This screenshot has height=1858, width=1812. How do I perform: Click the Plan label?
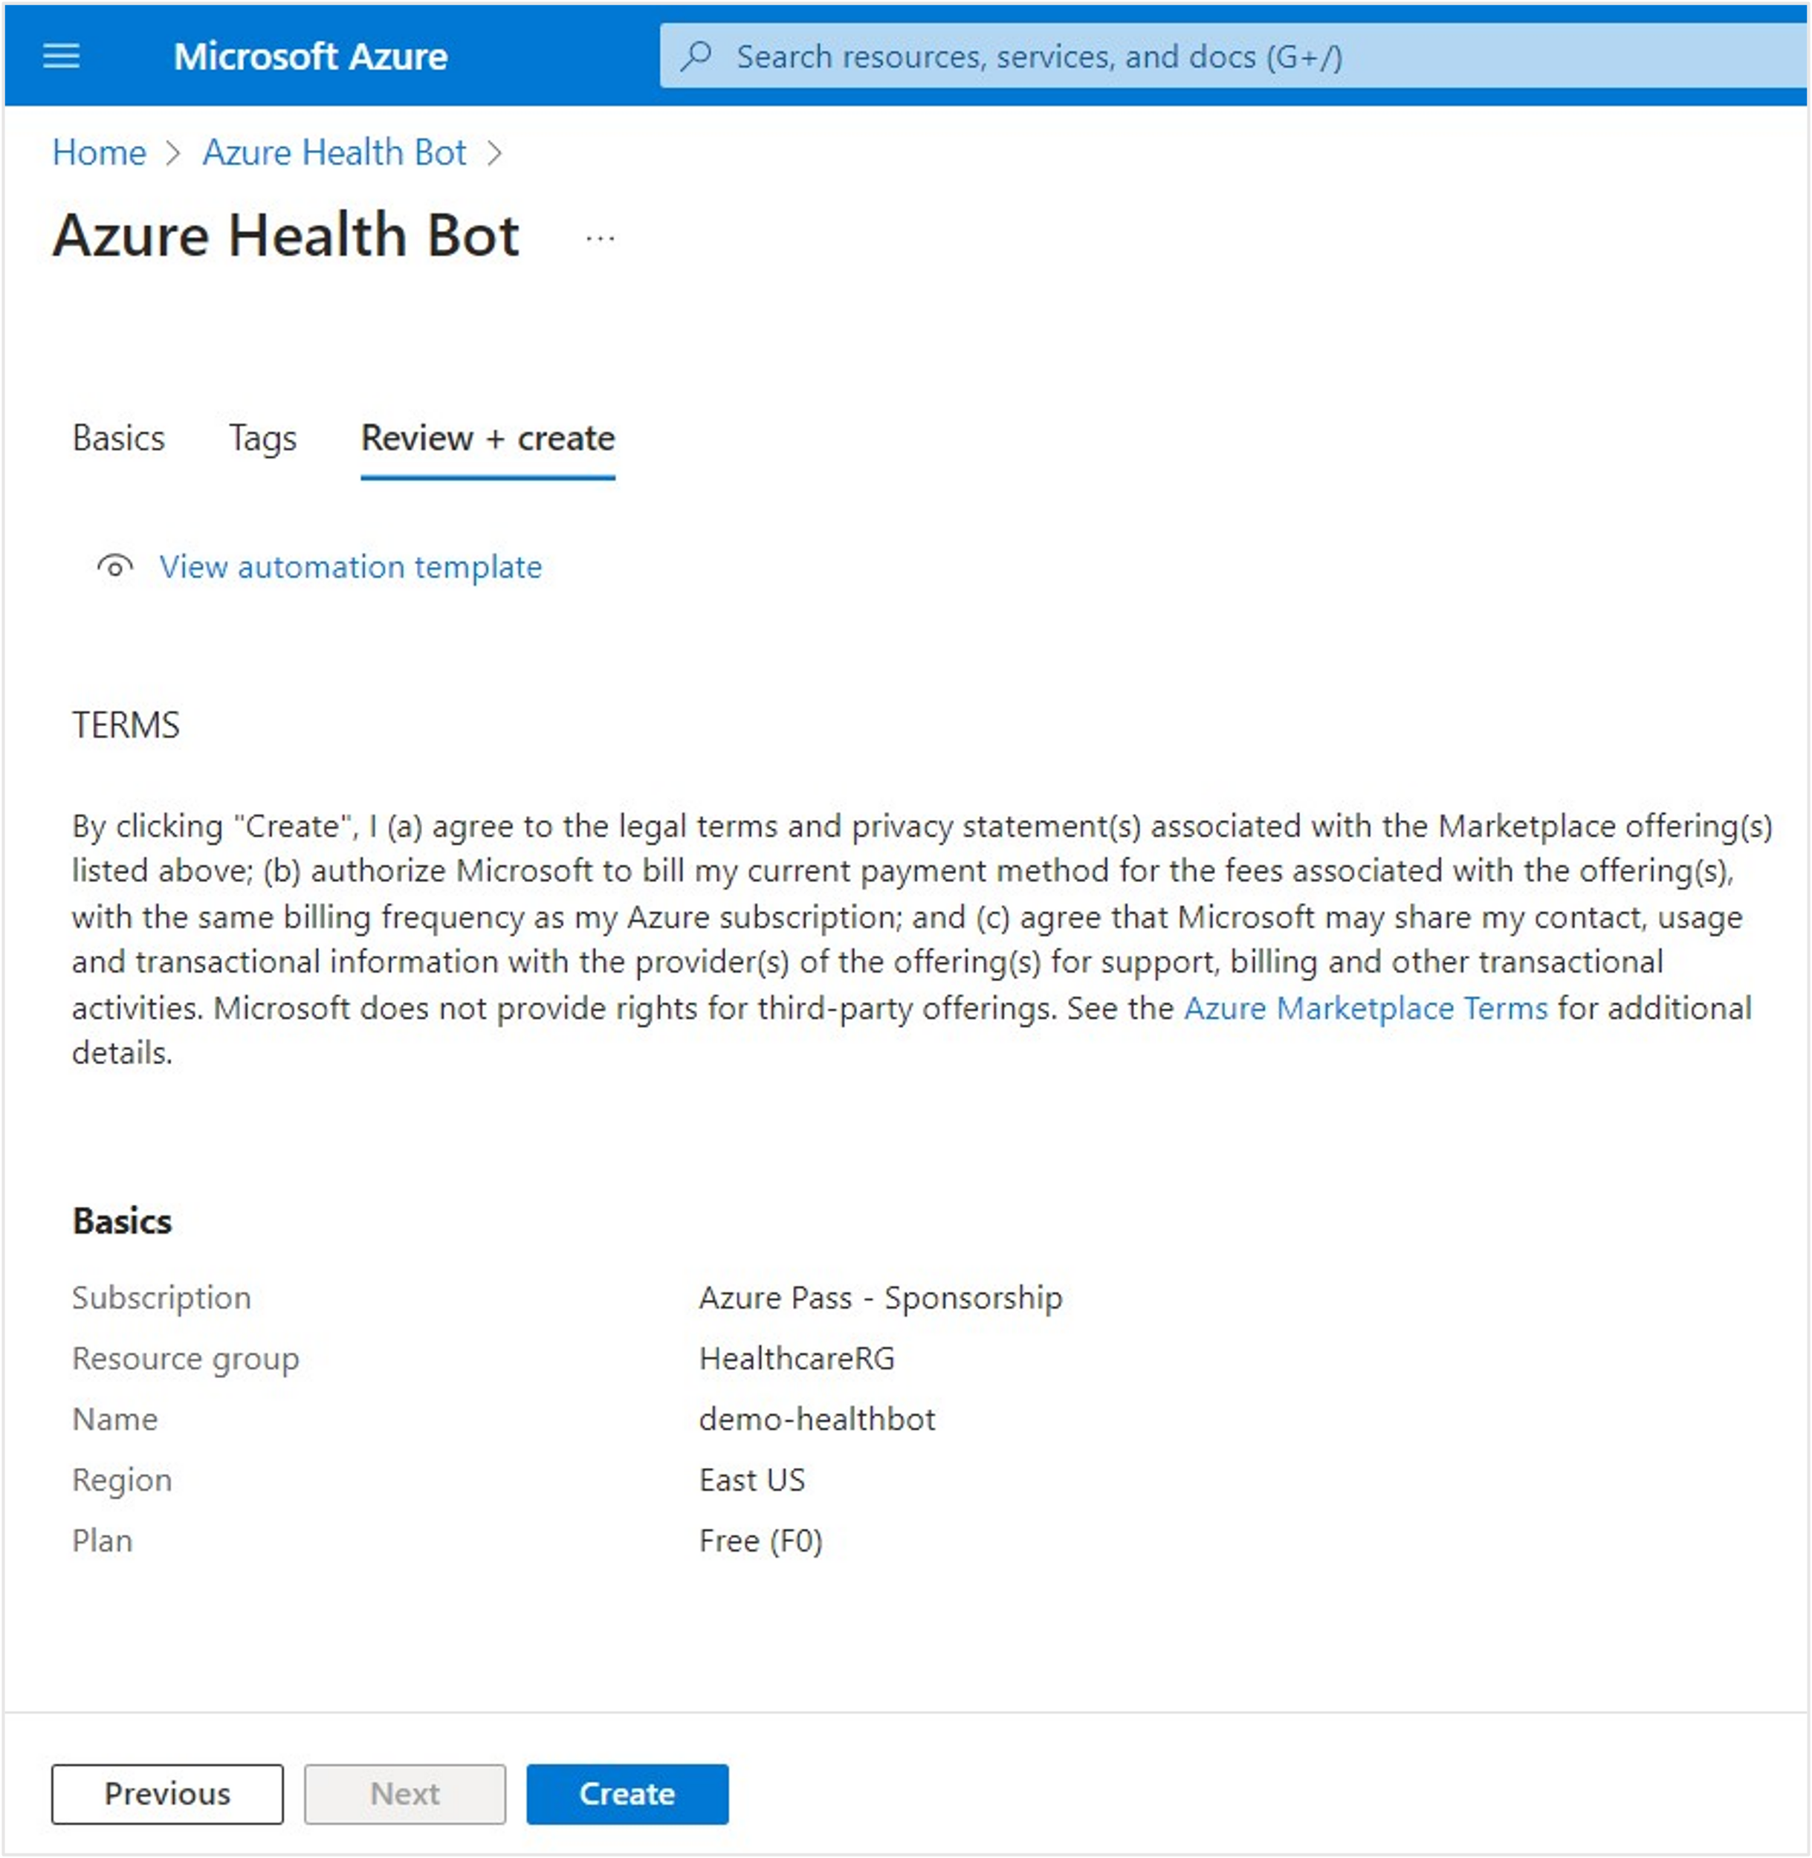[x=102, y=1541]
